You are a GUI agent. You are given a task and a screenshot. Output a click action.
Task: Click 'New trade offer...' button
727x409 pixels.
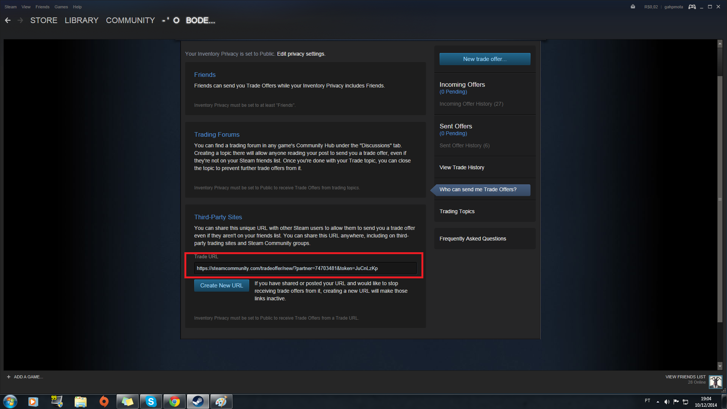pos(484,59)
